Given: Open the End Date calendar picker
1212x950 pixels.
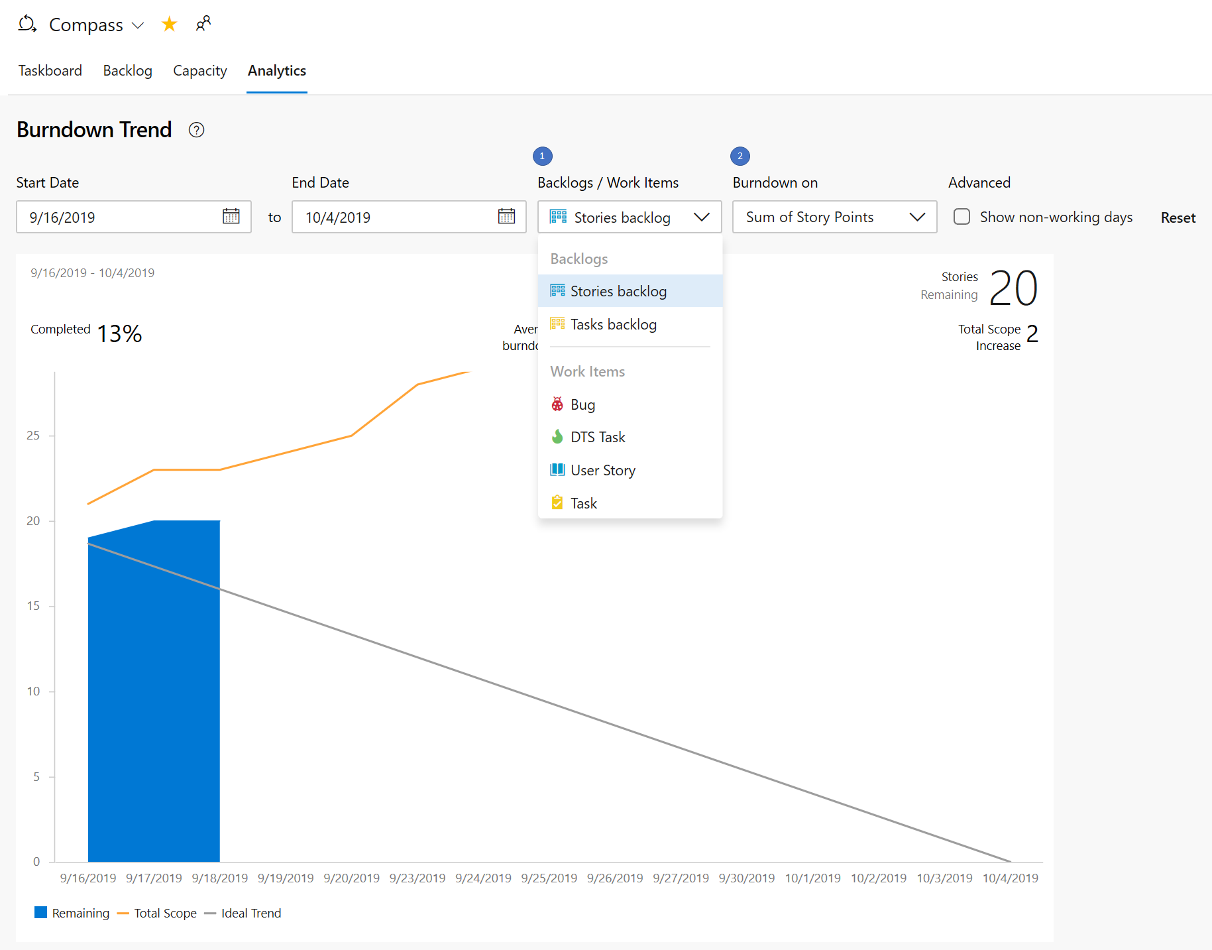Looking at the screenshot, I should coord(506,217).
